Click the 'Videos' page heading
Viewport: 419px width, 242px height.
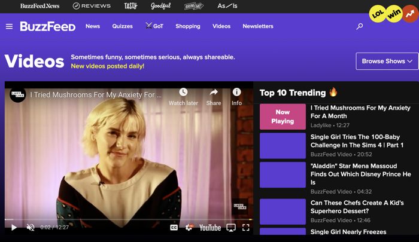click(x=35, y=62)
